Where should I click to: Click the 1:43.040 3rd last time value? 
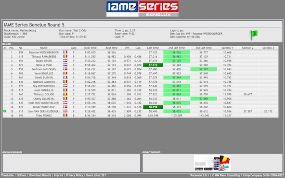204,115
